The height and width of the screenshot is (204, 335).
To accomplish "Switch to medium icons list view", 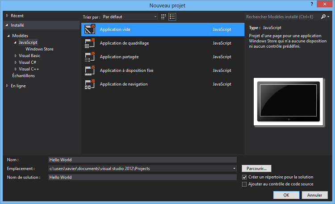I will (172, 17).
